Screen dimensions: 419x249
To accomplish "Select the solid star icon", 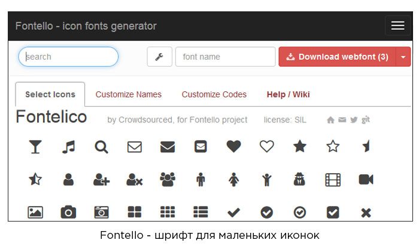I will click(x=300, y=146).
